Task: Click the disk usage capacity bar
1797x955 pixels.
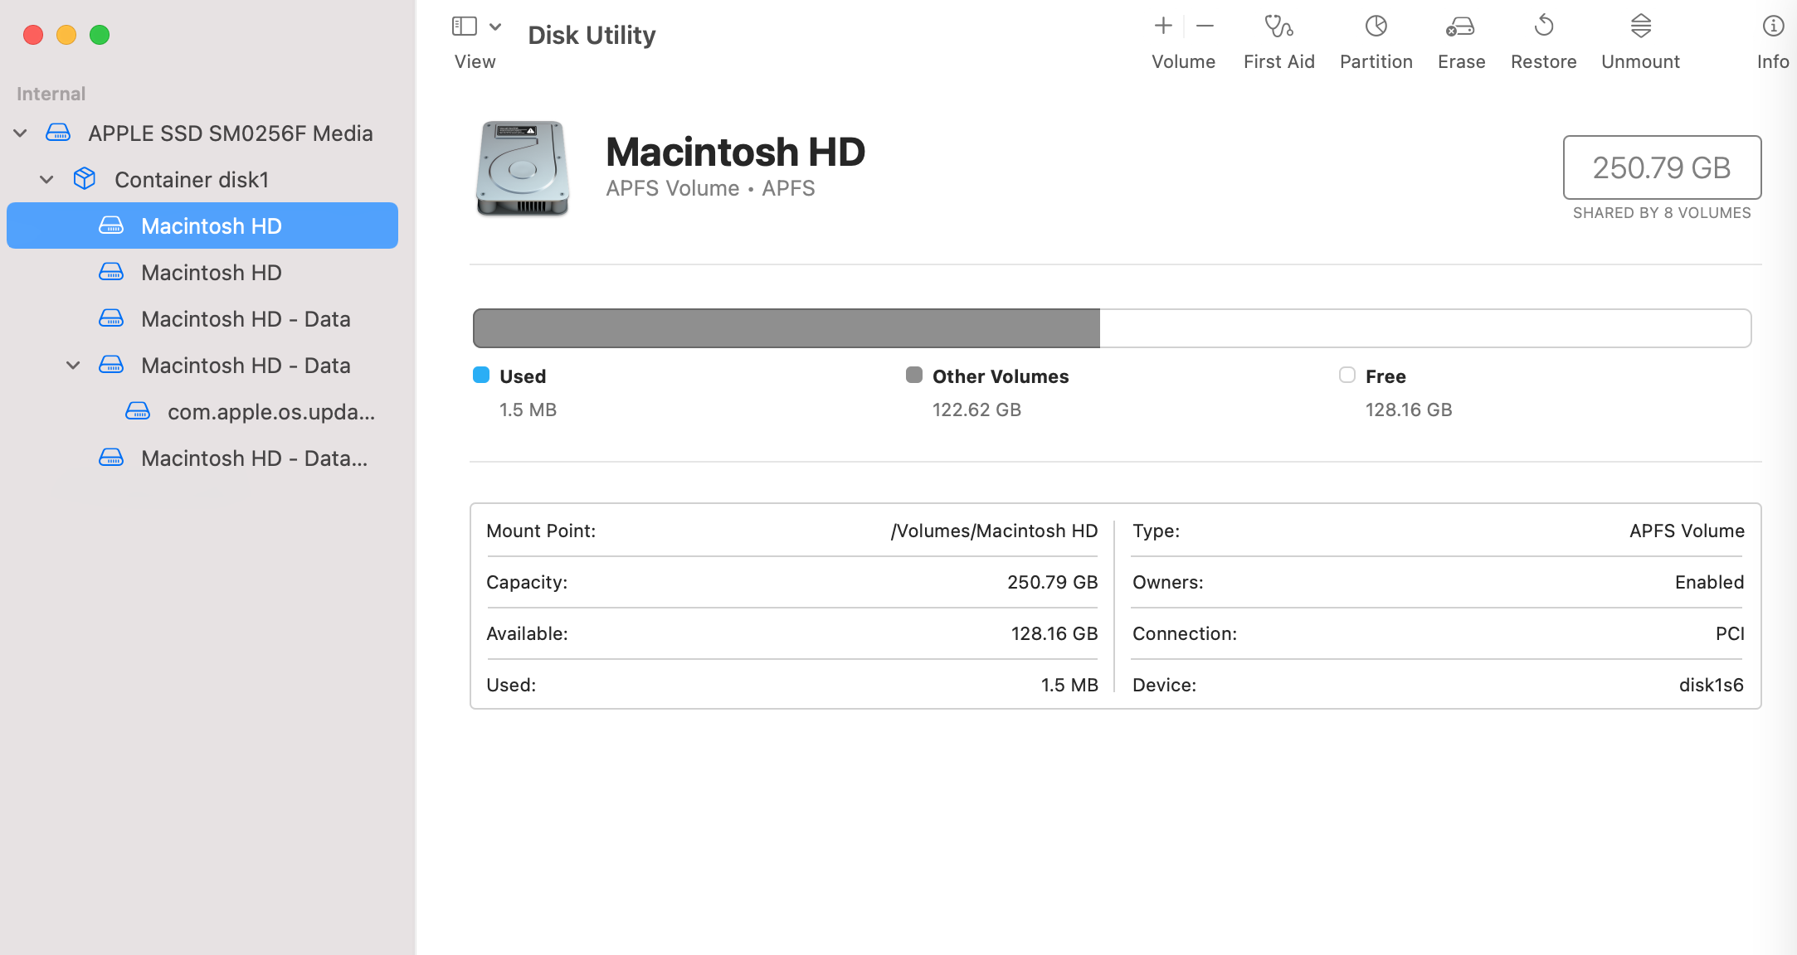Action: [x=1112, y=328]
